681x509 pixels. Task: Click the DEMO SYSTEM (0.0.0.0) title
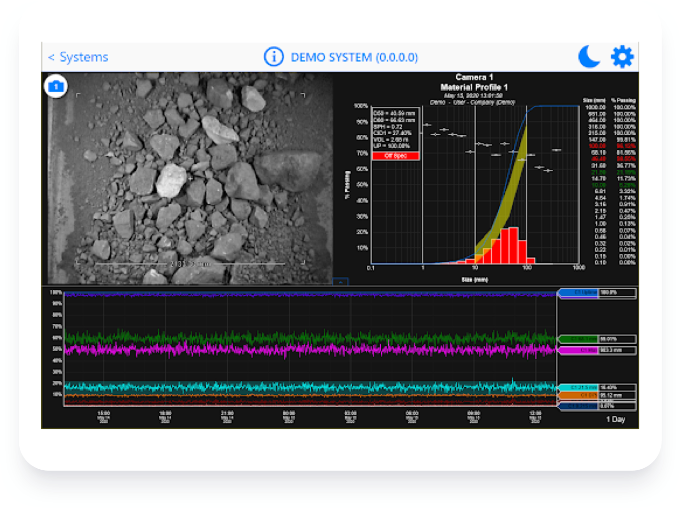coord(354,58)
